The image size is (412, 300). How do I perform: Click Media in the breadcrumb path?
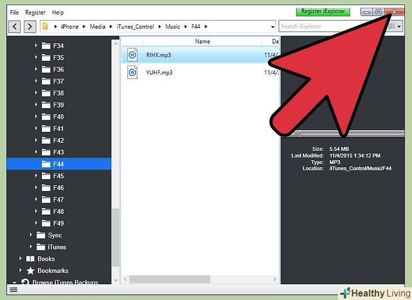[97, 27]
